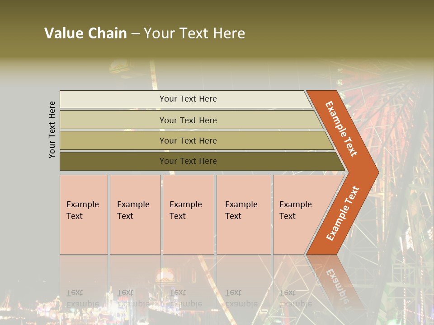Click the bold 'Value Chain' words in title

[x=85, y=33]
